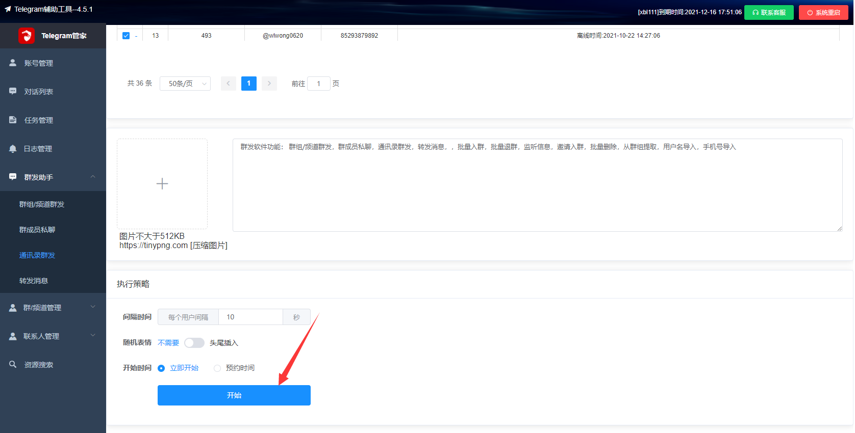
Task: Click the 联系客服 green button
Action: (769, 12)
